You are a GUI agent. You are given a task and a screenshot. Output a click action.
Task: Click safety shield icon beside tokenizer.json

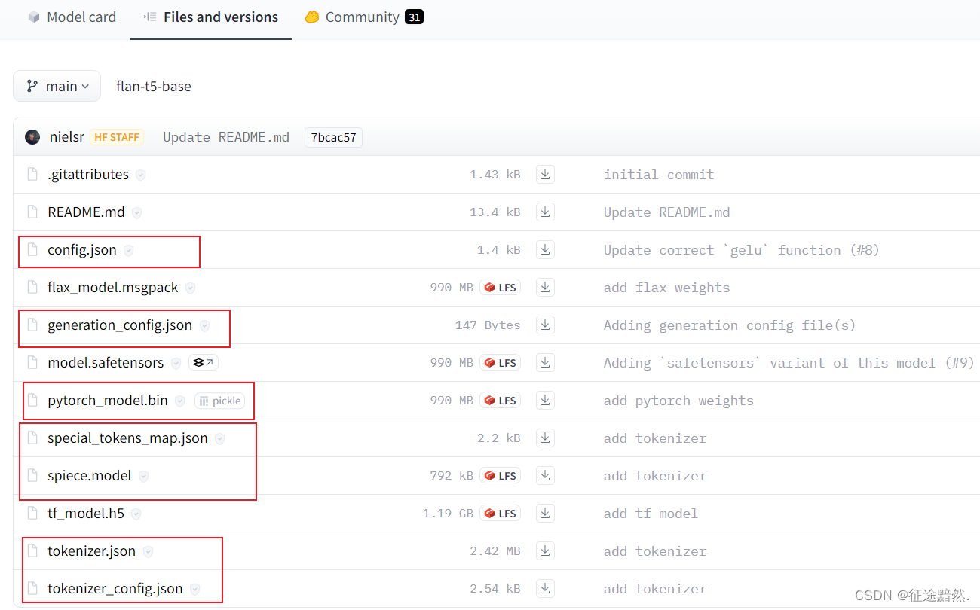pos(148,551)
